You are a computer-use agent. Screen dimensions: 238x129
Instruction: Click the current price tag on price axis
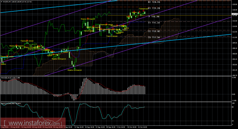[x=235, y=14]
